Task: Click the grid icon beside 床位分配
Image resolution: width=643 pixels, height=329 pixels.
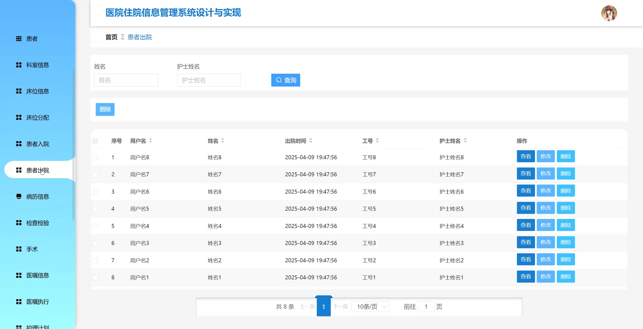Action: (x=19, y=118)
